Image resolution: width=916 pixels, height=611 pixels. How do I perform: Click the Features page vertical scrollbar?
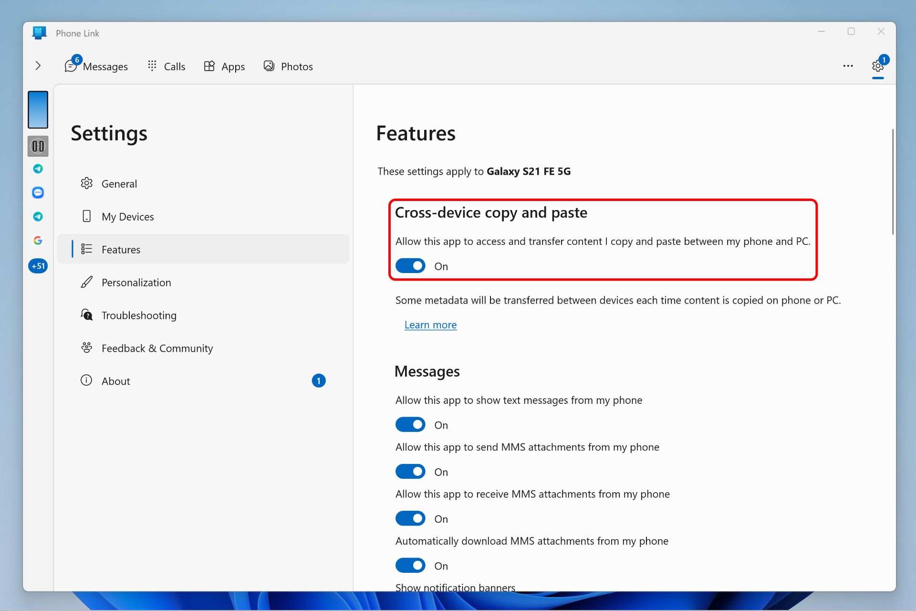tap(893, 181)
